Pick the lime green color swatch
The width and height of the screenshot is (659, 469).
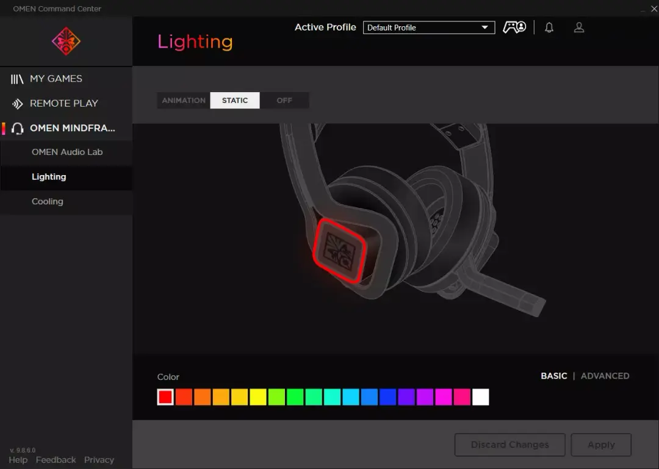[x=276, y=397]
